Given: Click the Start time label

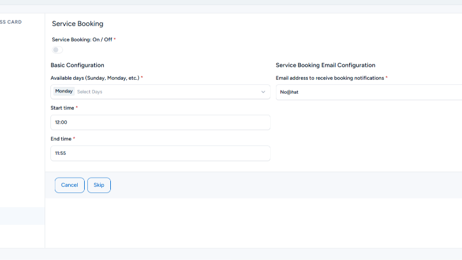Looking at the screenshot, I should coord(62,108).
